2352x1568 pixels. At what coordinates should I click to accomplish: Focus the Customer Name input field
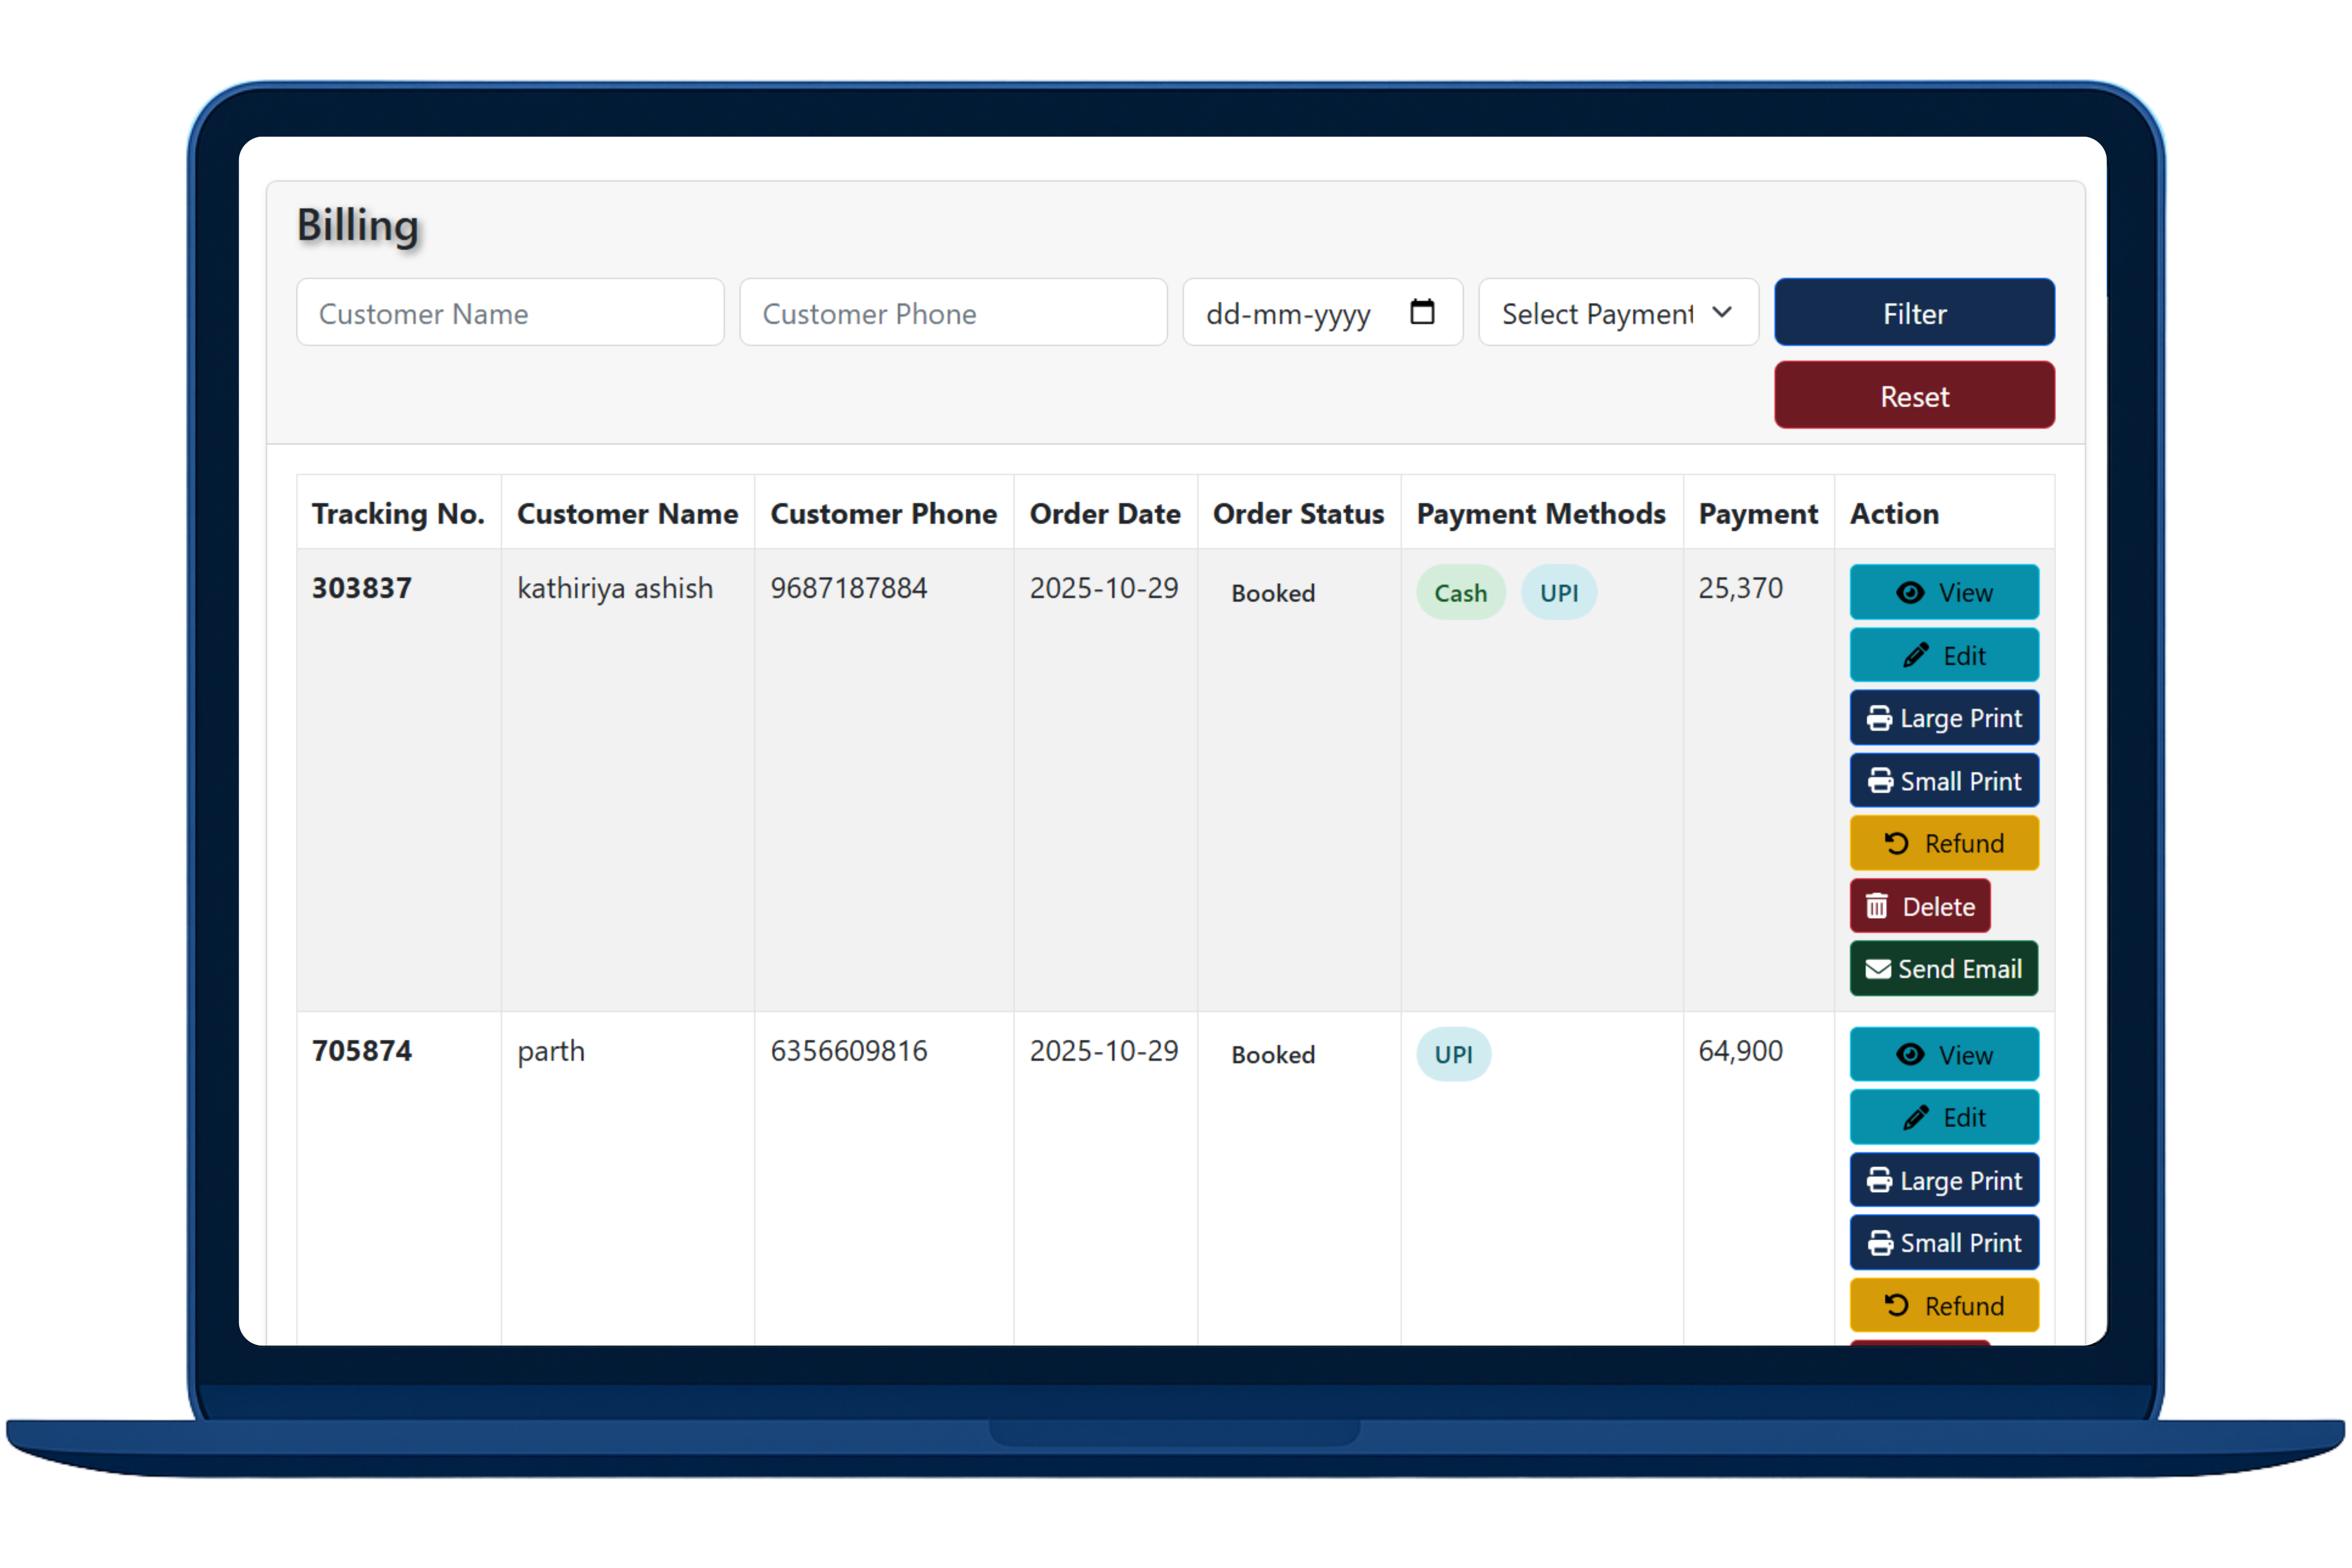tap(510, 313)
